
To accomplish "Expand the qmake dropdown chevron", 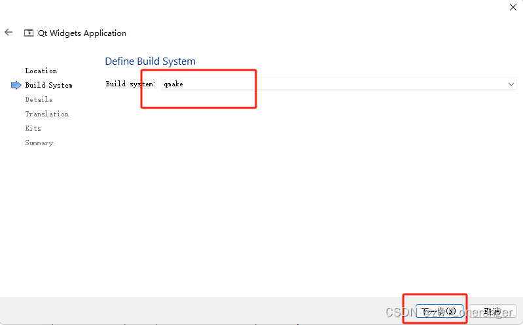I will pos(511,84).
